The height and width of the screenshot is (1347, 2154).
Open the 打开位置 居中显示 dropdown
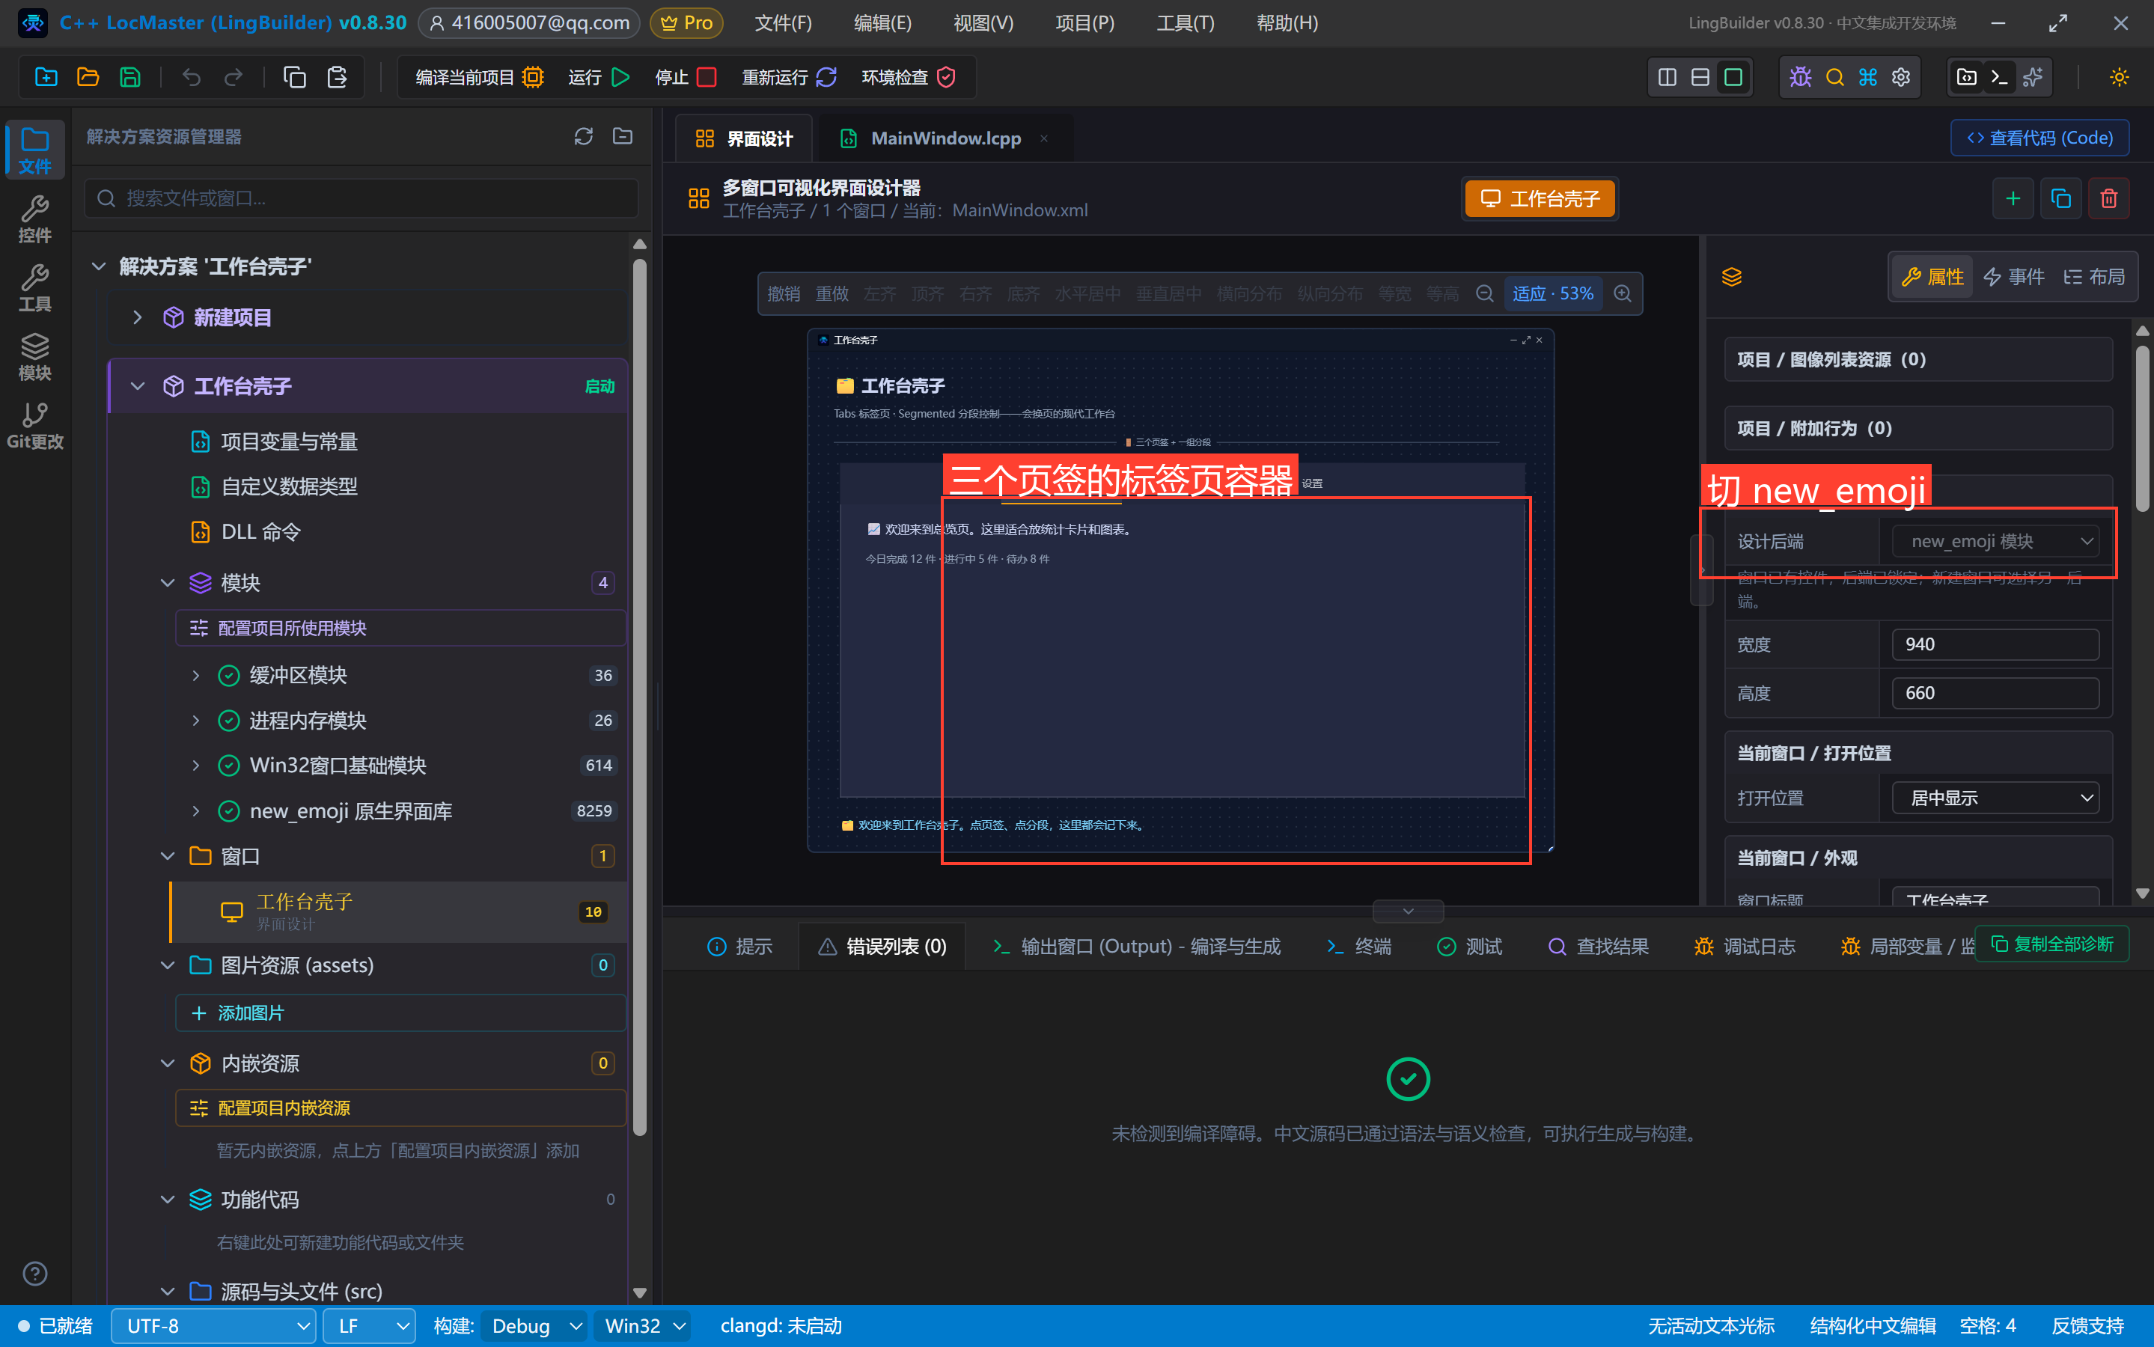click(1995, 798)
